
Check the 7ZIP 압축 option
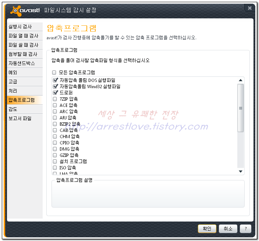pos(55,99)
